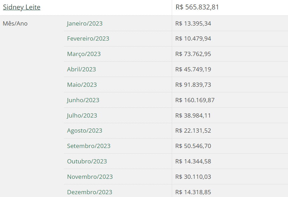This screenshot has width=288, height=197.
Task: Open the Agosto/2023 month link
Action: click(x=85, y=131)
